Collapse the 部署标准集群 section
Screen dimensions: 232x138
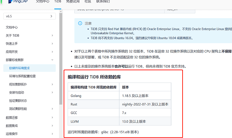[52, 60]
